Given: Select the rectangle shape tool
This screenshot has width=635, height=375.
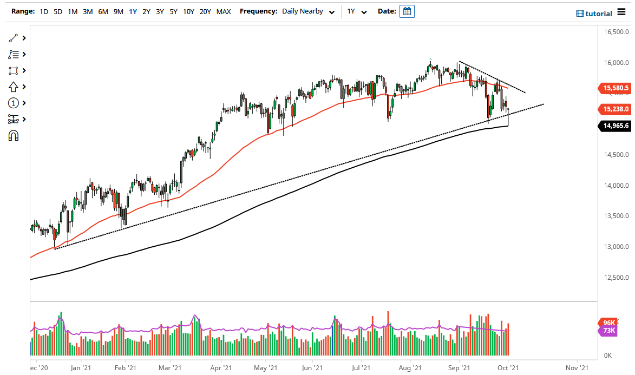Looking at the screenshot, I should (x=14, y=70).
